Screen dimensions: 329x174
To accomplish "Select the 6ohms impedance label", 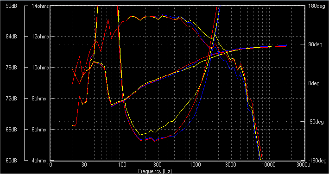I will point(39,130).
